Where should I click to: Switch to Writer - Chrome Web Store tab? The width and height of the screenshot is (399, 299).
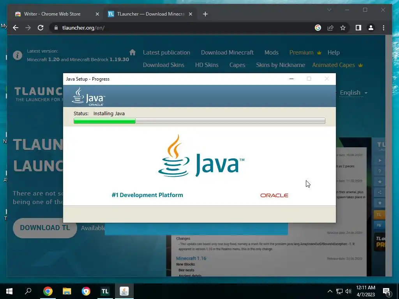52,14
